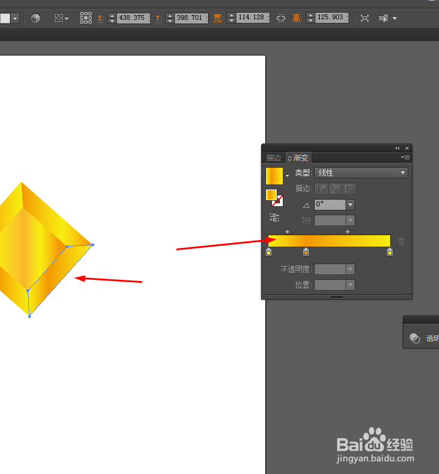The width and height of the screenshot is (439, 474).
Task: Click the X coordinate field showing 438.375
Action: coord(133,18)
